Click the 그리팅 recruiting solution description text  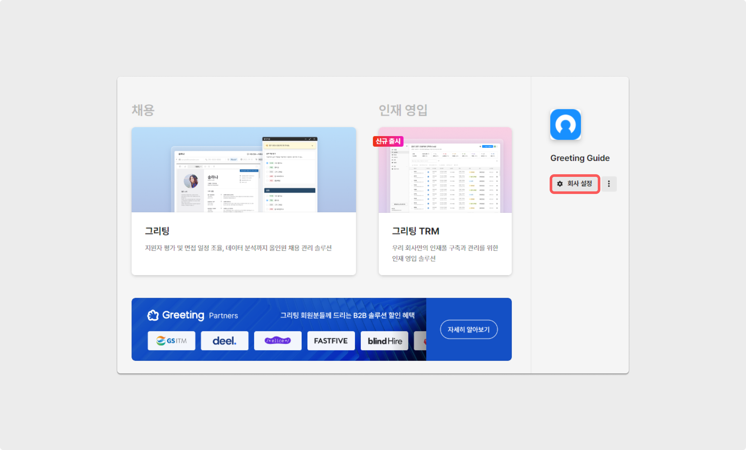click(x=238, y=248)
